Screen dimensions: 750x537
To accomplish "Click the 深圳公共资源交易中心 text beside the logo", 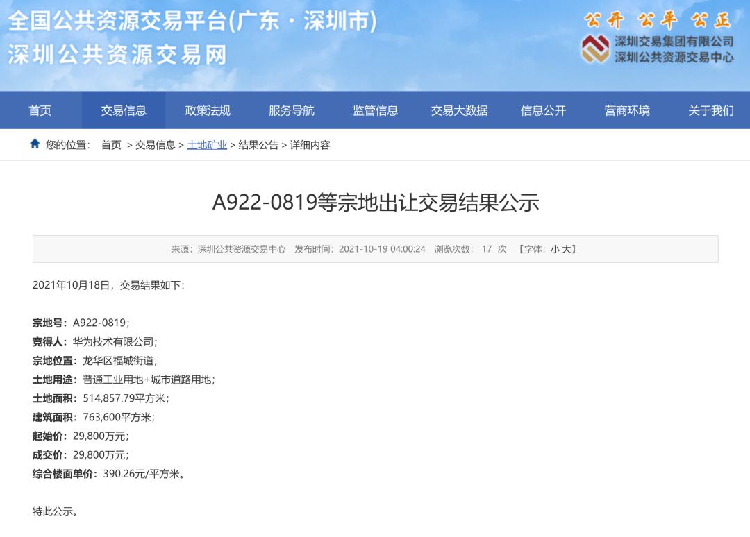I will coord(674,58).
